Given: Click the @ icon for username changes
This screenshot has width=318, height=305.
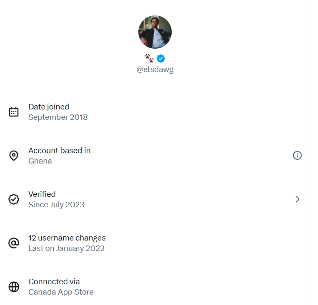Looking at the screenshot, I should click(14, 243).
